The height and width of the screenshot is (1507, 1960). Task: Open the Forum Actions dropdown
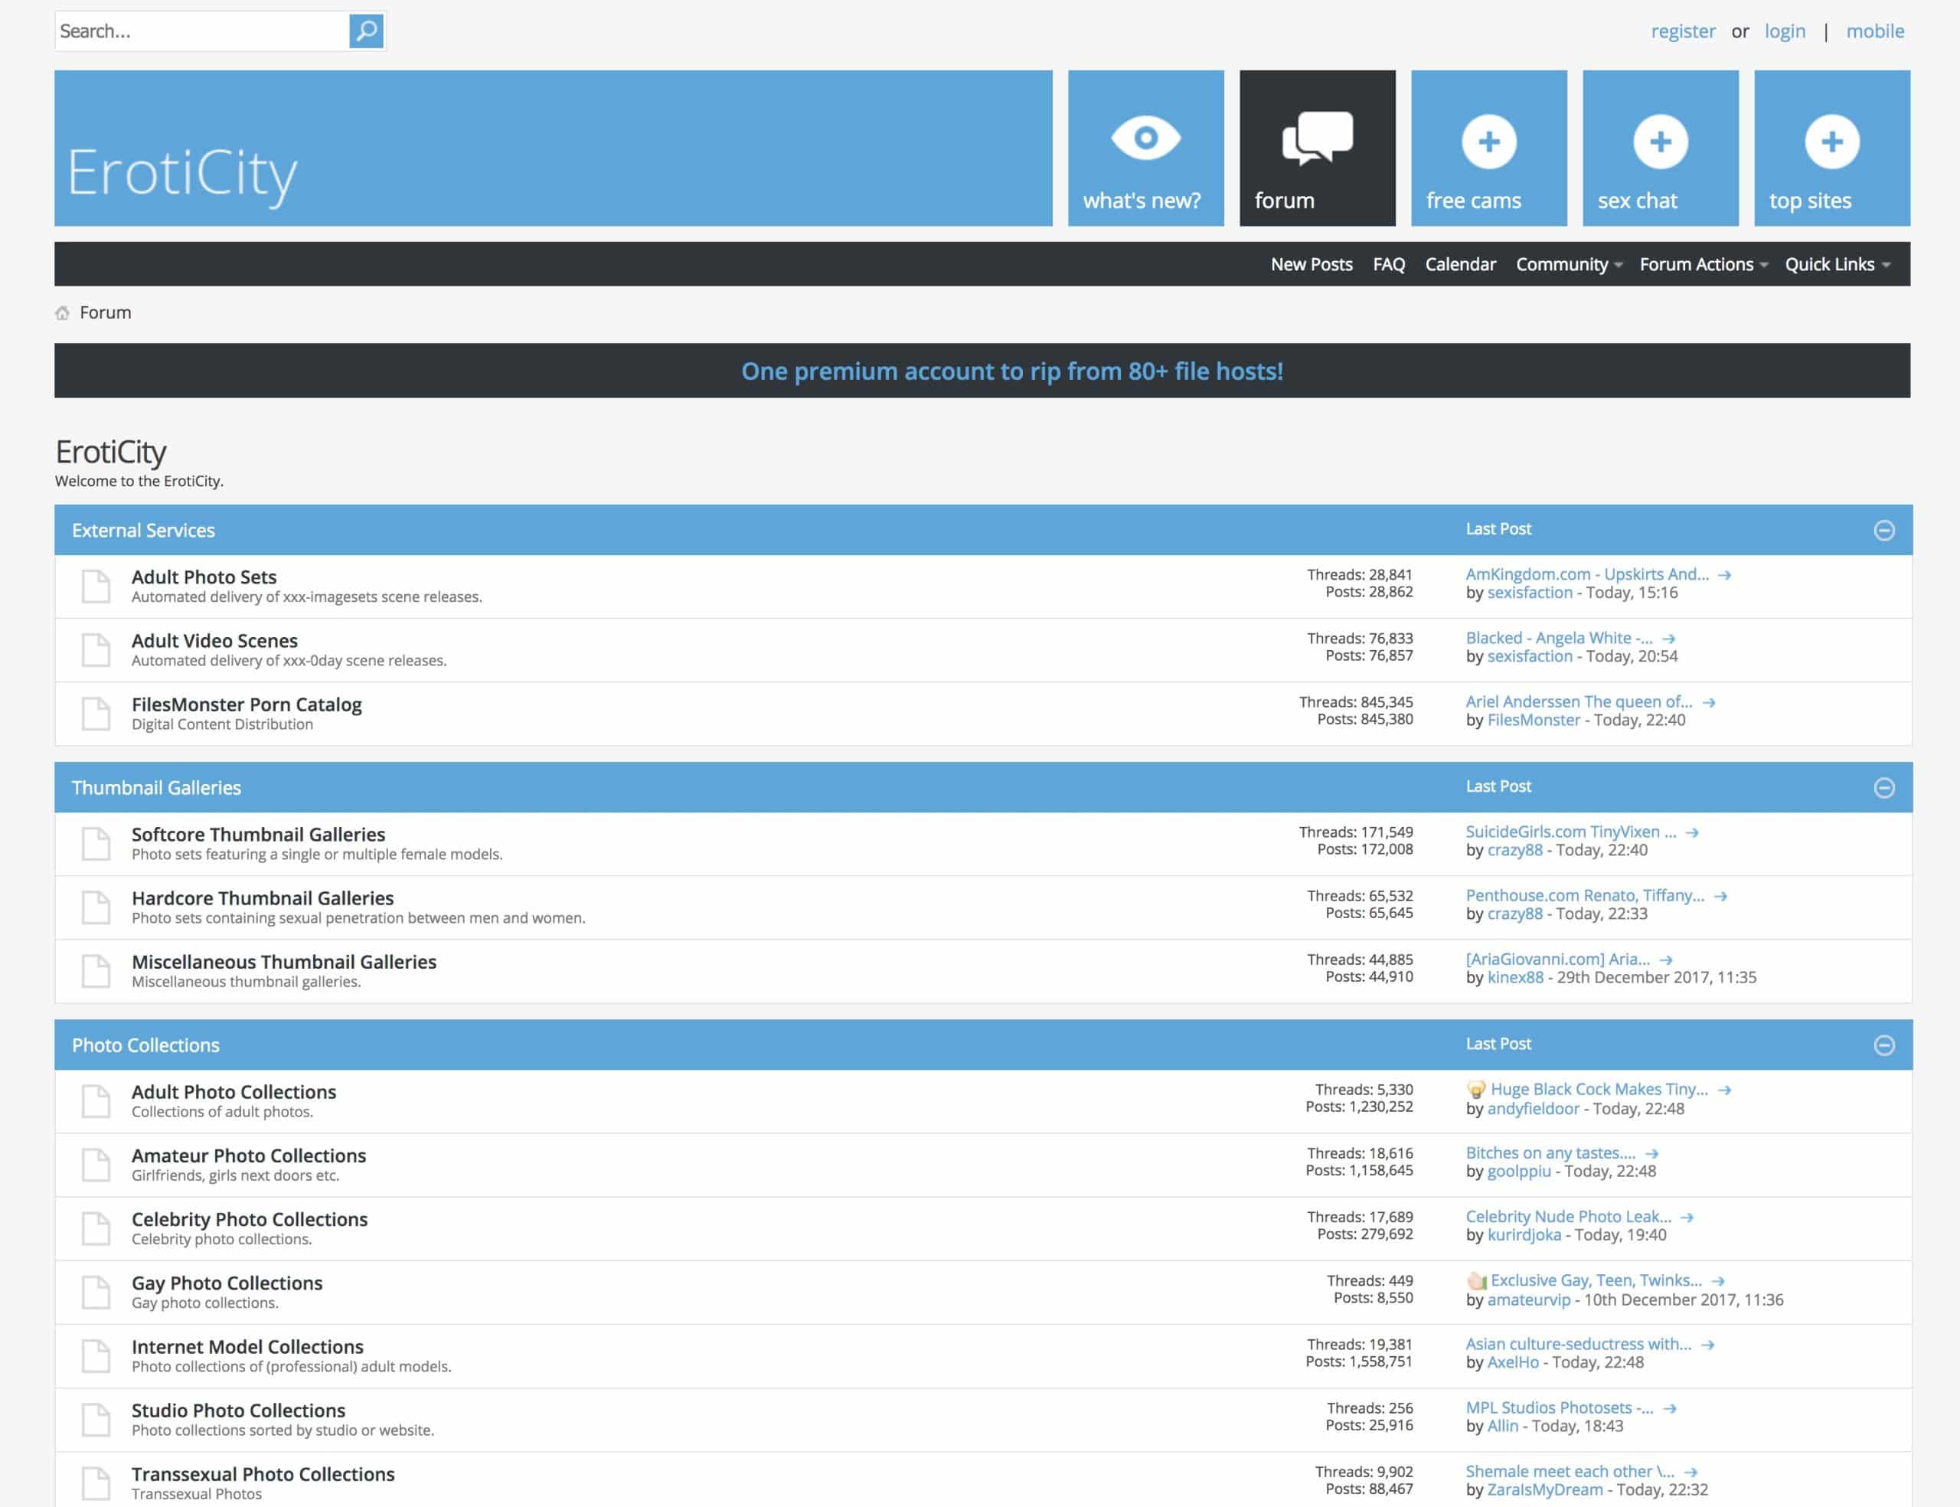coord(1703,265)
